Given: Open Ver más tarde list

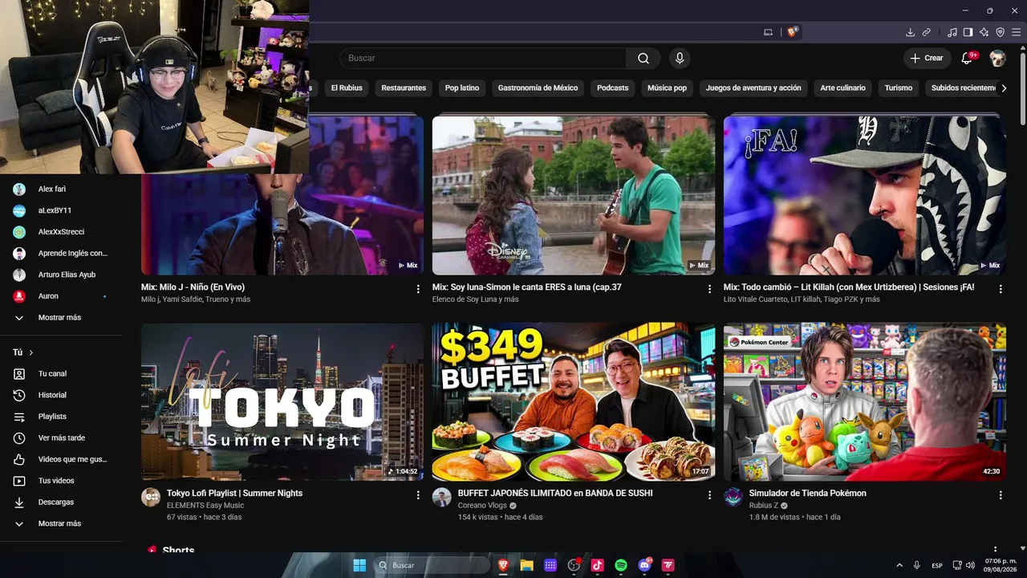Looking at the screenshot, I should 62,438.
